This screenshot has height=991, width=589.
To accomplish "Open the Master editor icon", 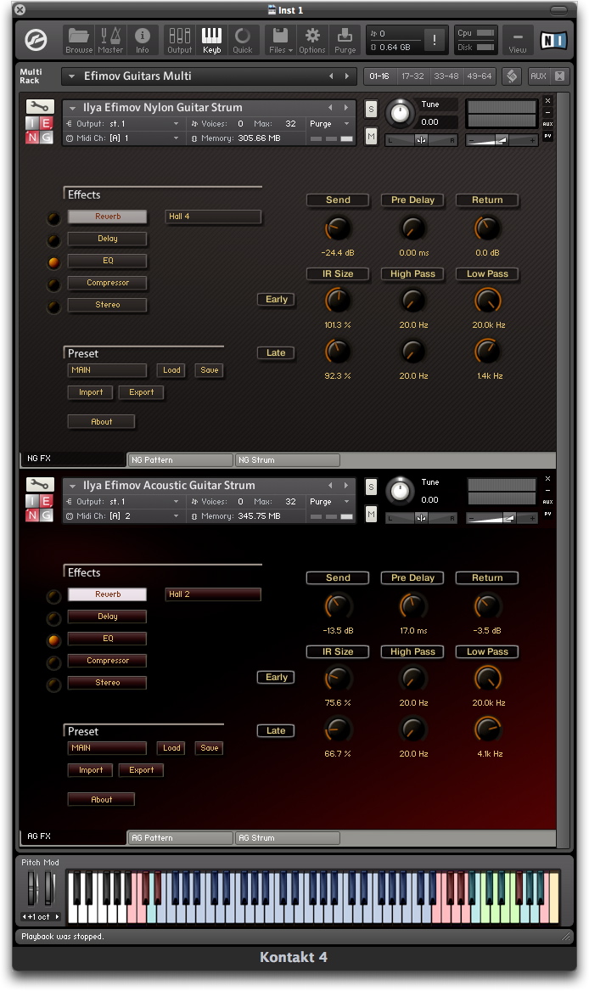I will point(110,41).
